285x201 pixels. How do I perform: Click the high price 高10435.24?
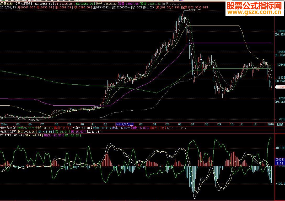44,7
